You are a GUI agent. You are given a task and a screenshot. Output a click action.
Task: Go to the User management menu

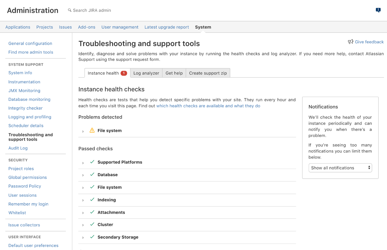tap(120, 27)
